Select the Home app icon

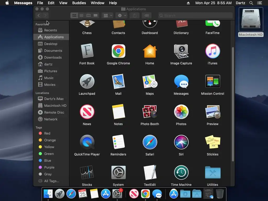click(150, 51)
